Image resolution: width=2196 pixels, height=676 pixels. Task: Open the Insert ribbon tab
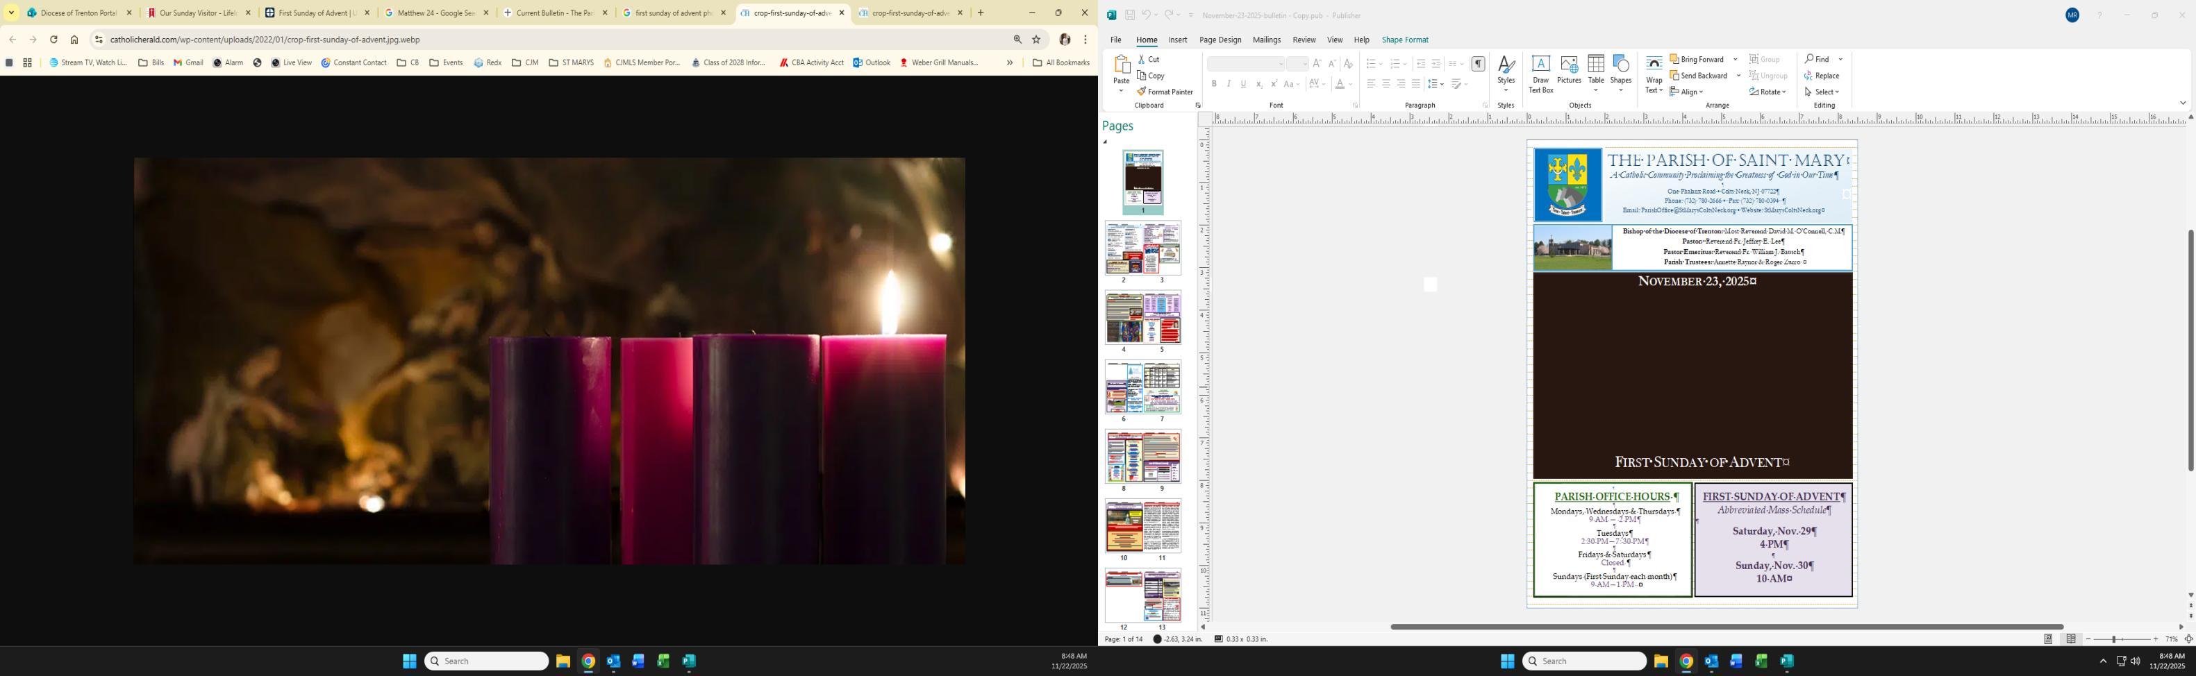tap(1178, 40)
